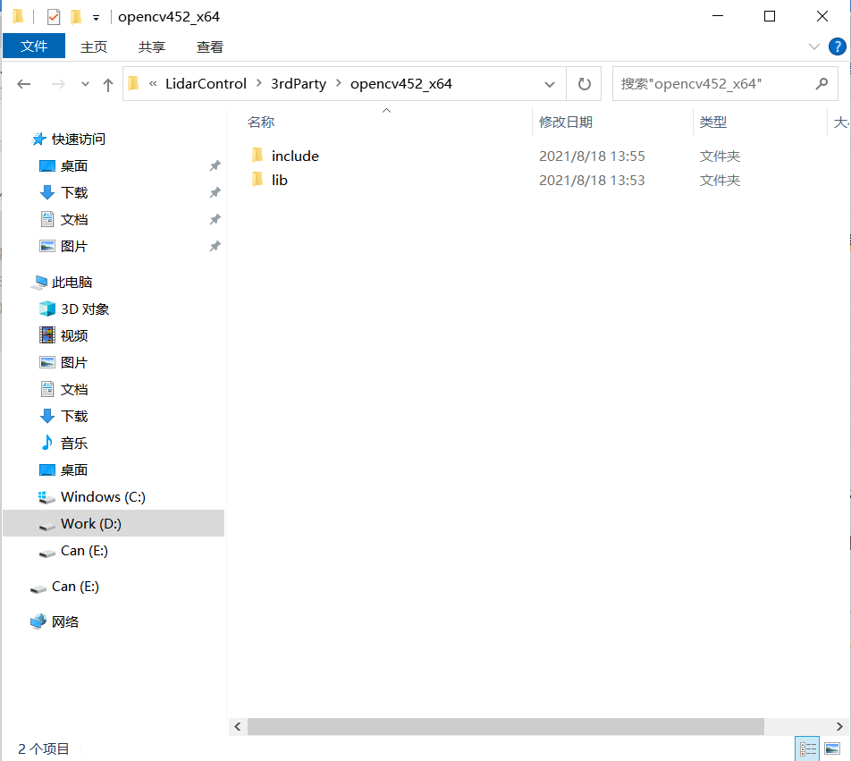Navigate to LidarControl in breadcrumb
The width and height of the screenshot is (851, 761).
coord(206,83)
